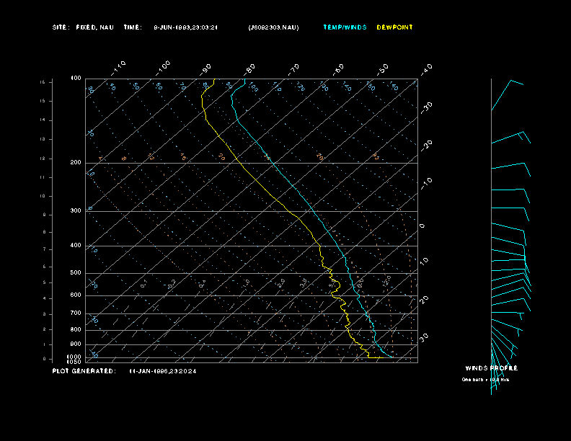Screen dimensions: 571x441
Task: Click the 100 pressure label at chart top
Action: click(x=76, y=79)
